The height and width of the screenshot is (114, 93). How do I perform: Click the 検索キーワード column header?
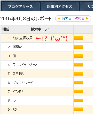click(x=42, y=29)
